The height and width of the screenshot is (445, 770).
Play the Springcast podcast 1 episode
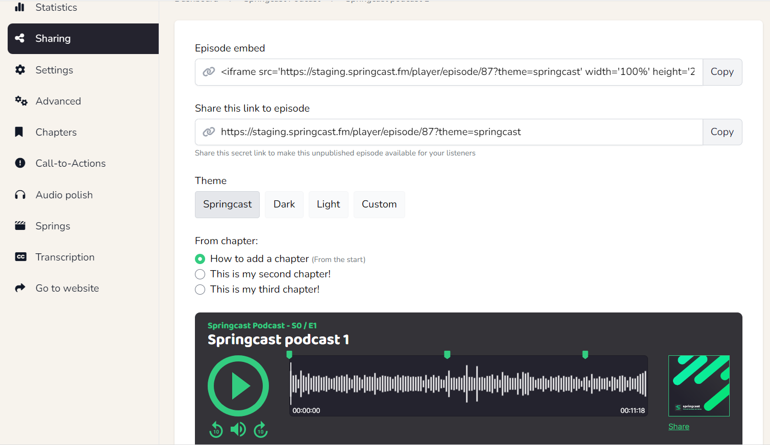238,386
